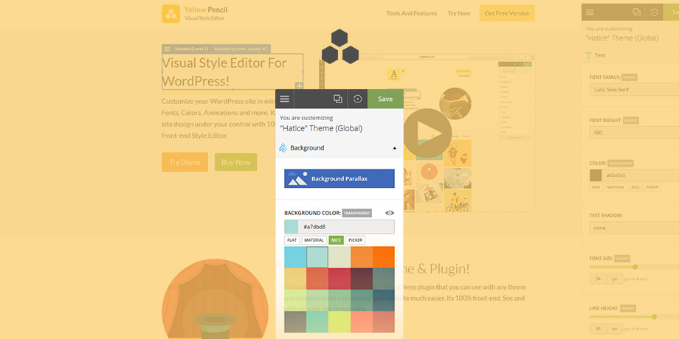Click the "Visual Style Editor For WordPress!" heading

point(224,71)
